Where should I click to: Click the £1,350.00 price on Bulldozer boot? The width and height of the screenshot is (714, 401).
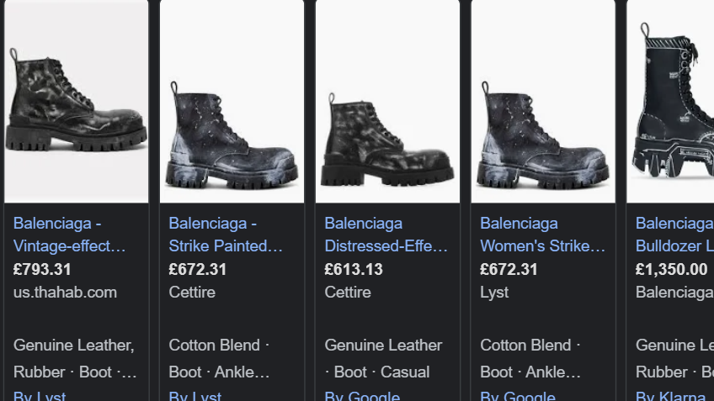[x=671, y=270]
